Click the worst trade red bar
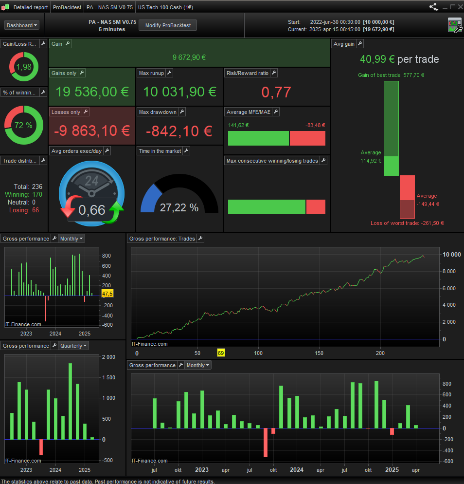 coord(407,197)
